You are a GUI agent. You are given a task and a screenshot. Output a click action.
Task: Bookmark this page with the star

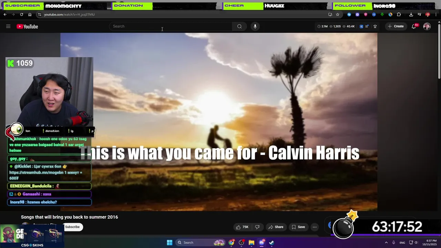click(338, 14)
